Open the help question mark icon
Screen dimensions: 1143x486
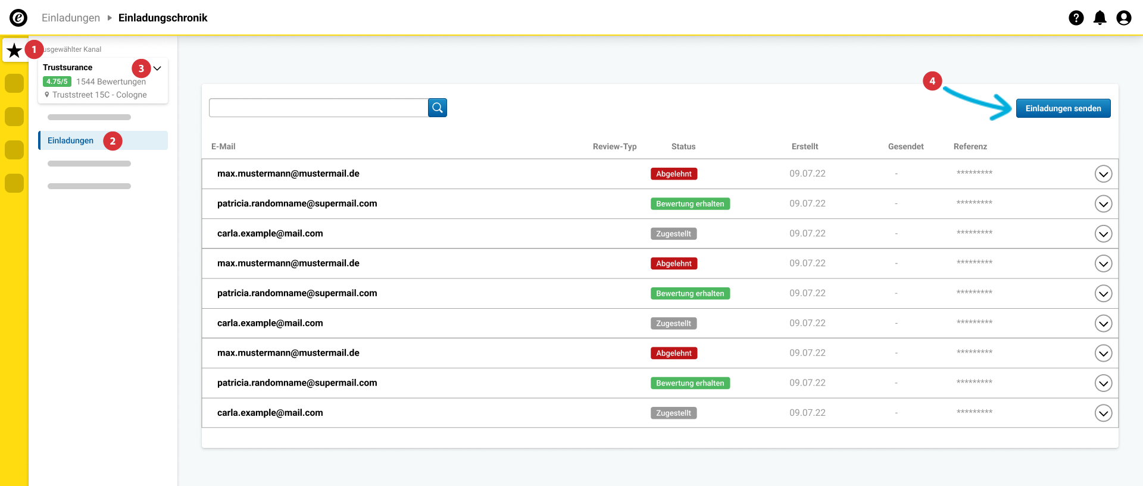[x=1076, y=18]
